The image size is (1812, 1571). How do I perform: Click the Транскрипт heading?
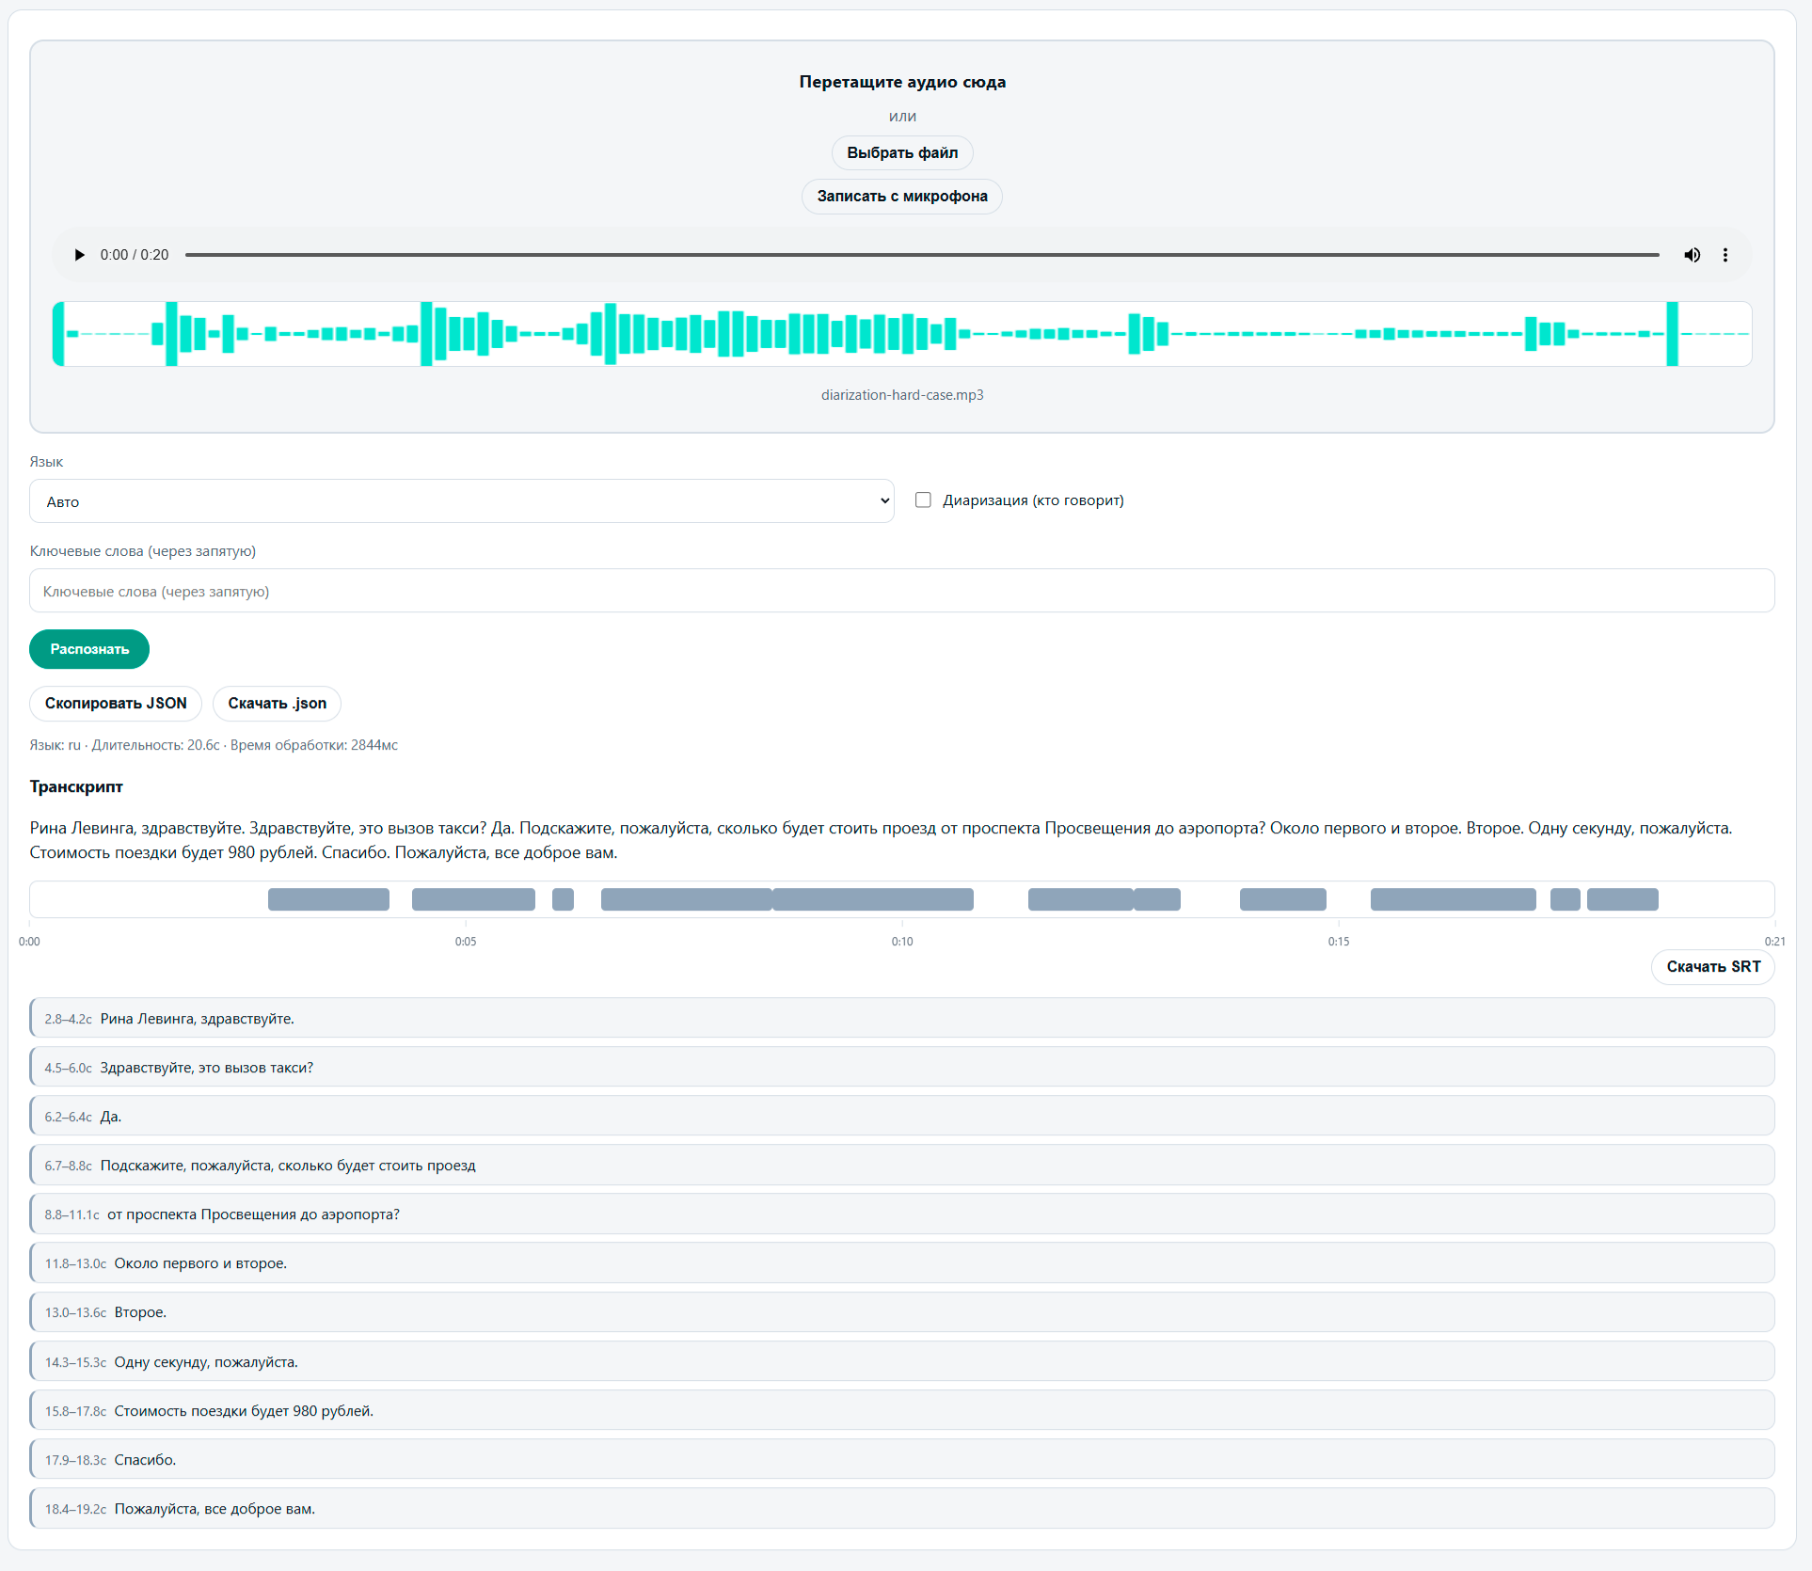76,786
